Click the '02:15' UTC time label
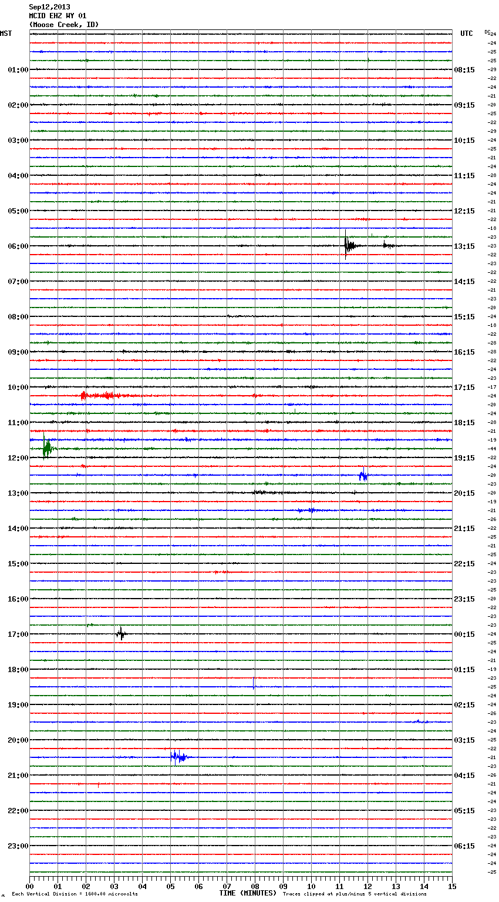Image resolution: width=499 pixels, height=902 pixels. [464, 704]
